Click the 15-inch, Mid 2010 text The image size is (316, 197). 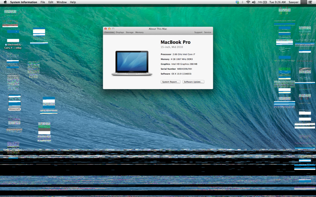[172, 47]
